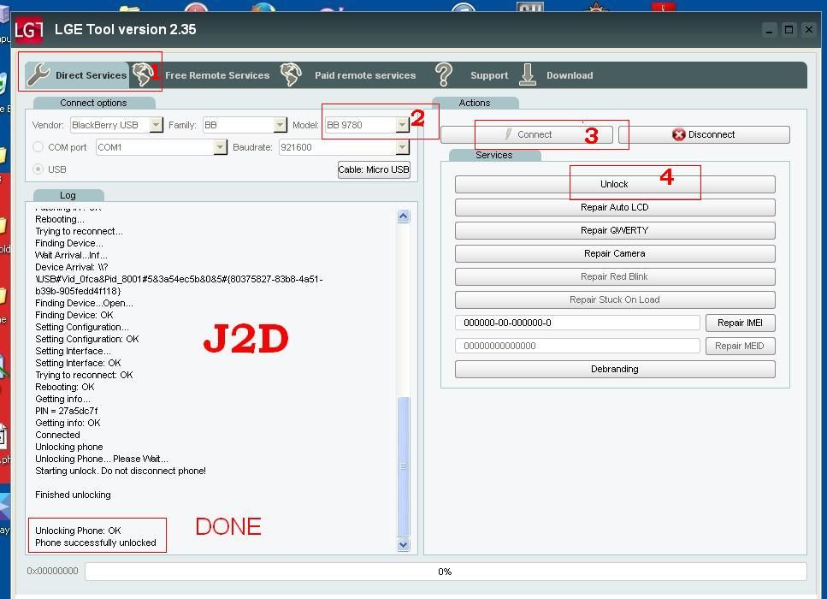Click the MEID input field
Screen dimensions: 827x599
pos(577,347)
